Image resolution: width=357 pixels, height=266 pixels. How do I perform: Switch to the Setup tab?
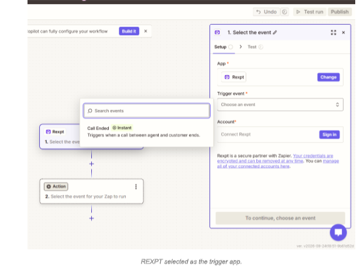tap(224, 47)
